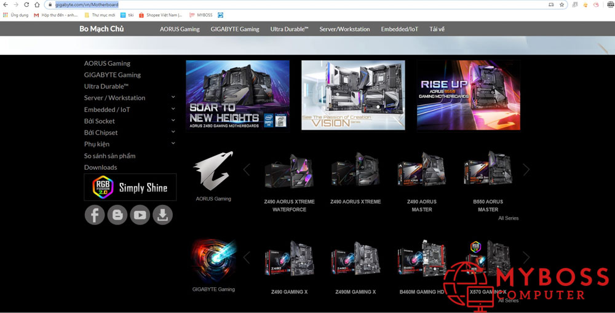Image resolution: width=615 pixels, height=313 pixels.
Task: Click the AORUS eagle logo
Action: coord(213,171)
